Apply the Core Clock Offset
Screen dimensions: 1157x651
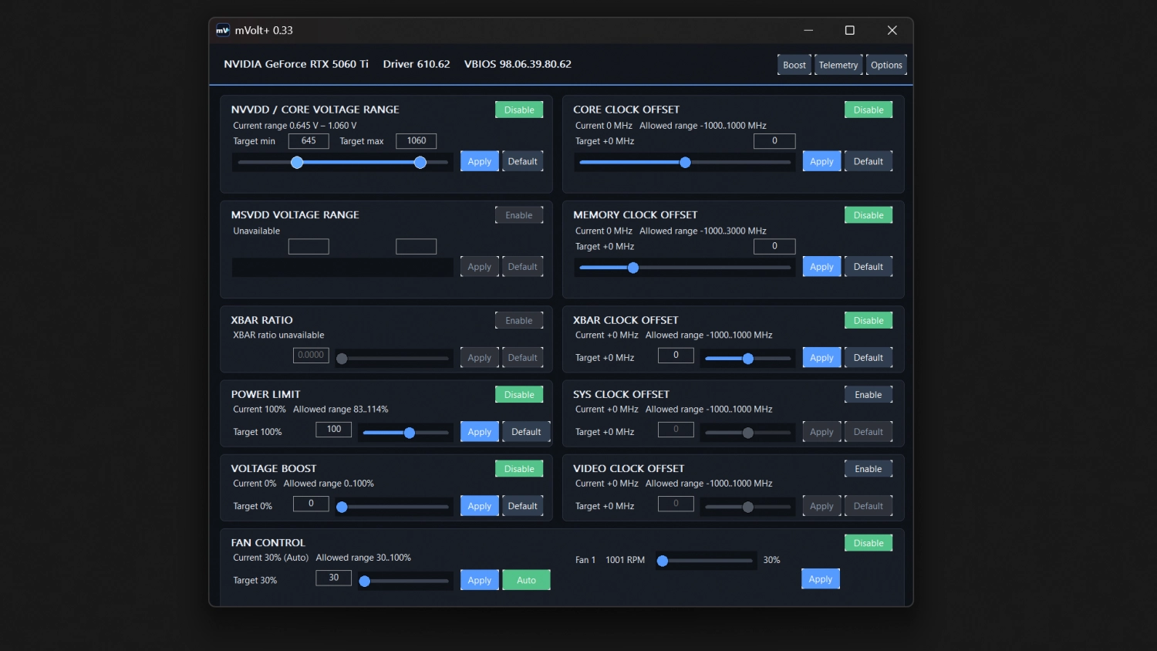pyautogui.click(x=821, y=161)
